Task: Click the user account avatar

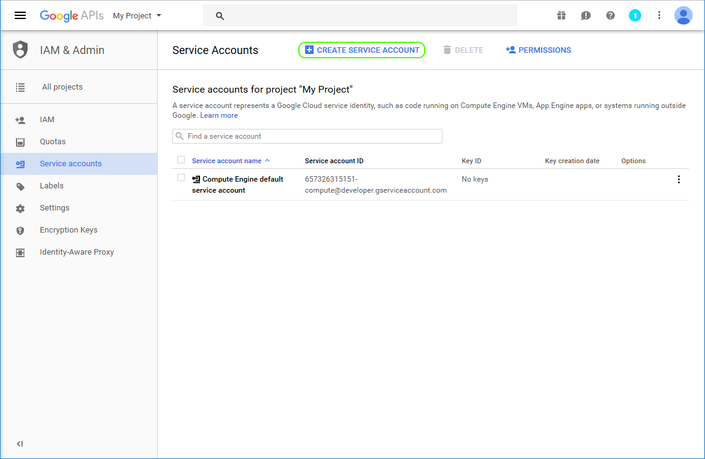Action: click(x=683, y=15)
